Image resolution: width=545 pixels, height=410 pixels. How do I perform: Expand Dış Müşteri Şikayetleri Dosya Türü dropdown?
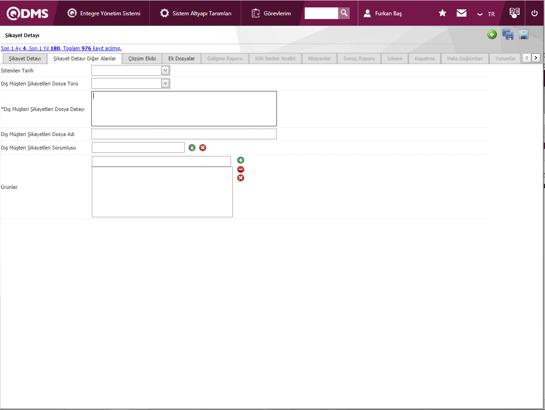click(165, 83)
